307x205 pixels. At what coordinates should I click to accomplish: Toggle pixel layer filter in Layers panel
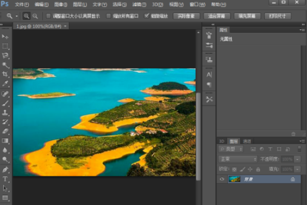coord(253,149)
